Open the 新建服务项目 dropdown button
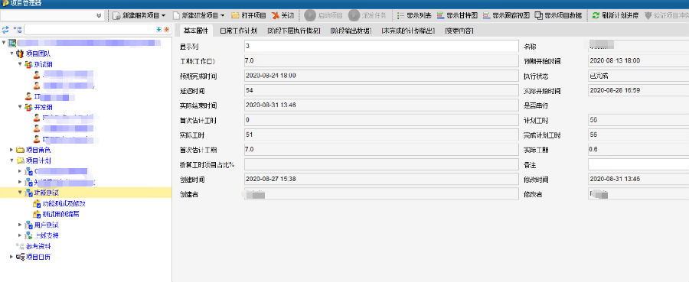Viewport: 689px width, 282px height. [x=139, y=15]
